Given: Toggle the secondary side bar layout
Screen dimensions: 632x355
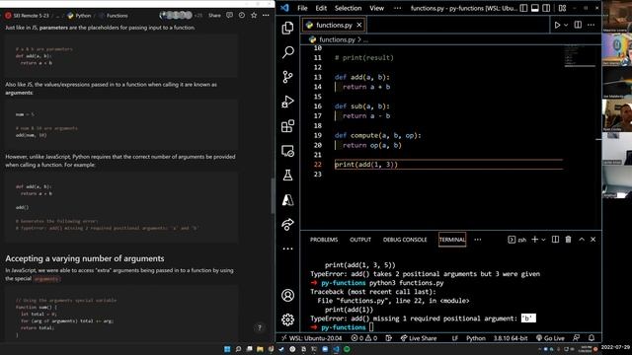Looking at the screenshot, I should (x=546, y=8).
